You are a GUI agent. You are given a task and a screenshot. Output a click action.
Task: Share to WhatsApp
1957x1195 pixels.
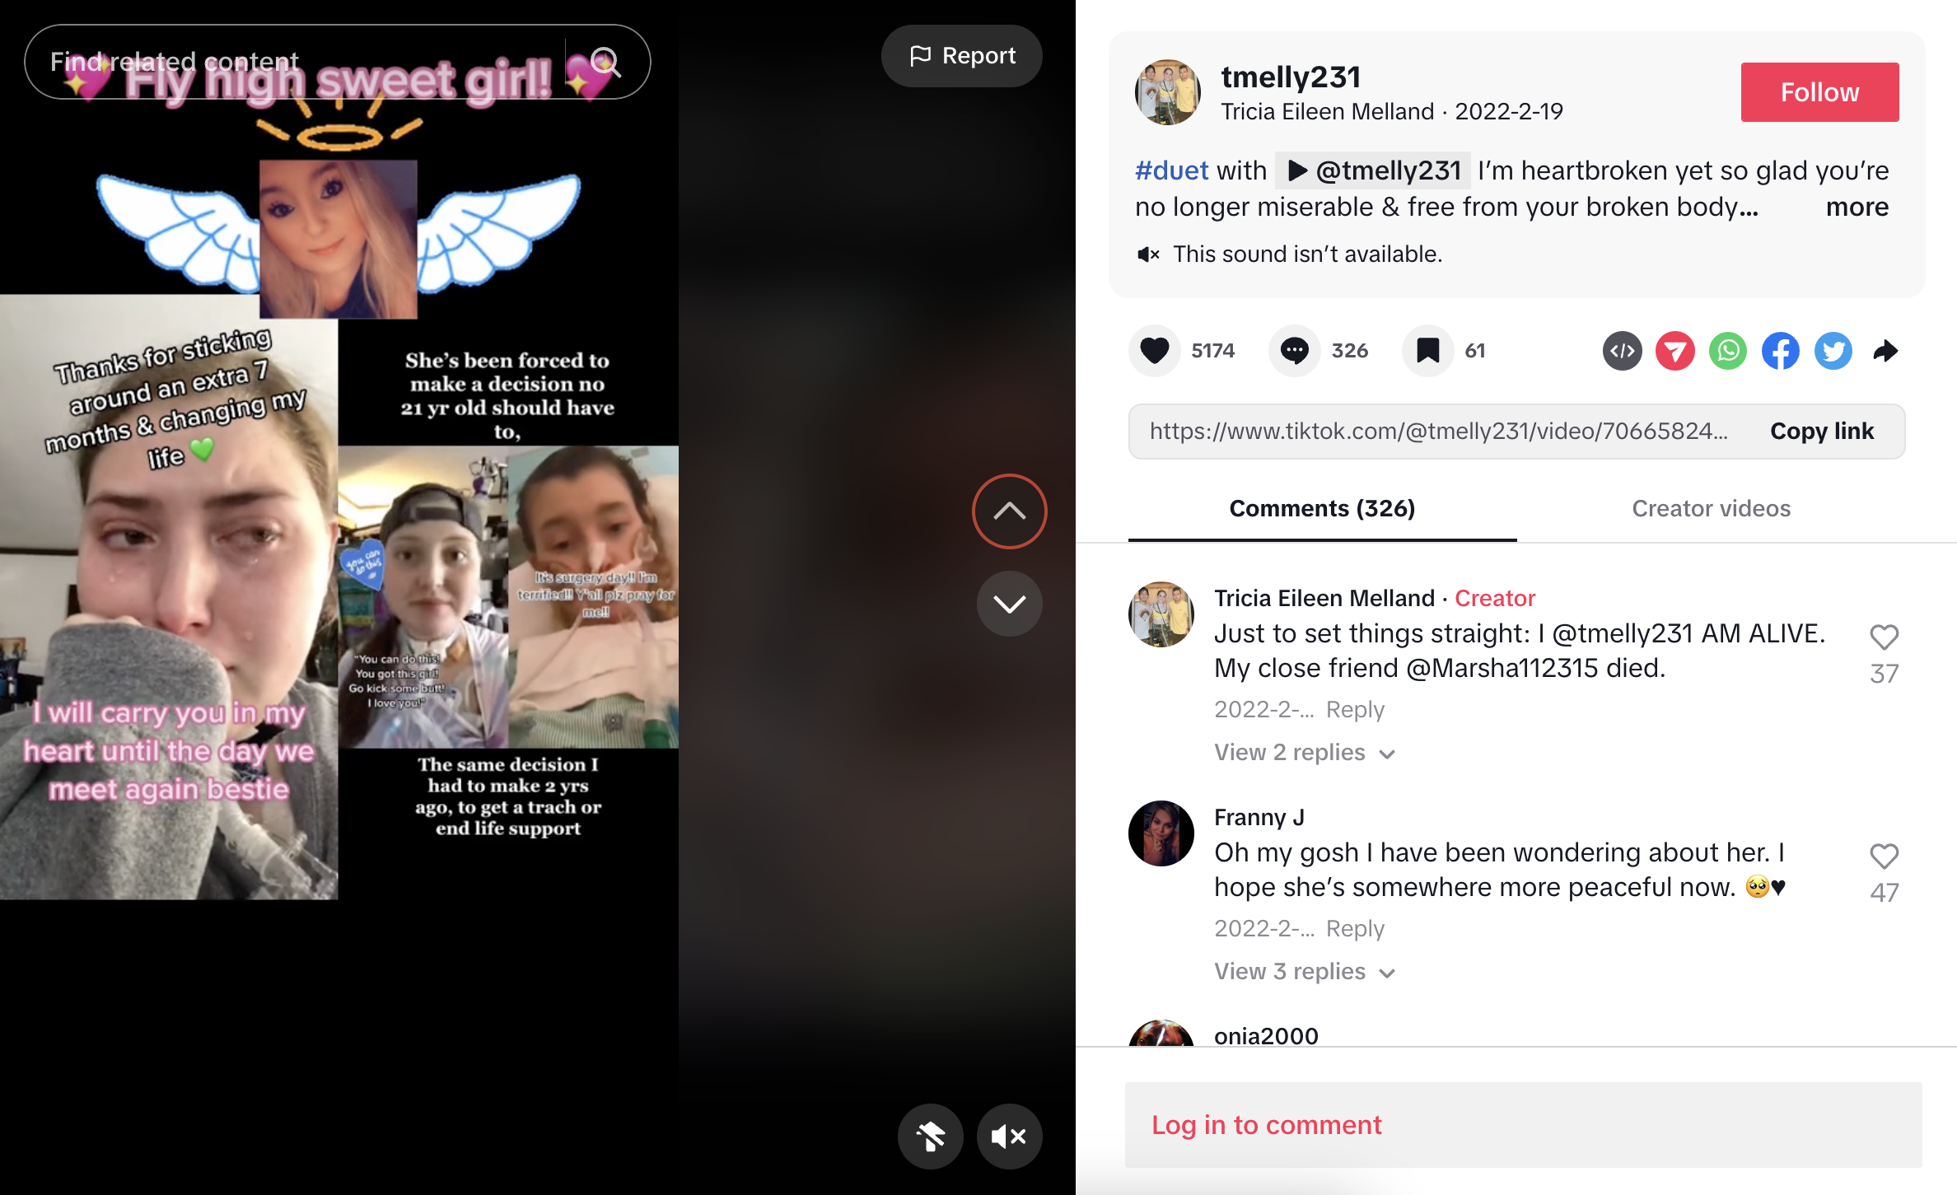(1727, 351)
